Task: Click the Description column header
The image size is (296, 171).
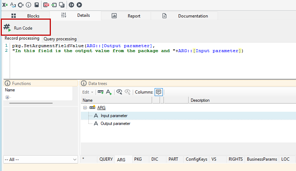Action: click(242, 100)
